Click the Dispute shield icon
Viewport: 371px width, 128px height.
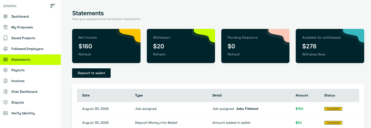[5, 103]
